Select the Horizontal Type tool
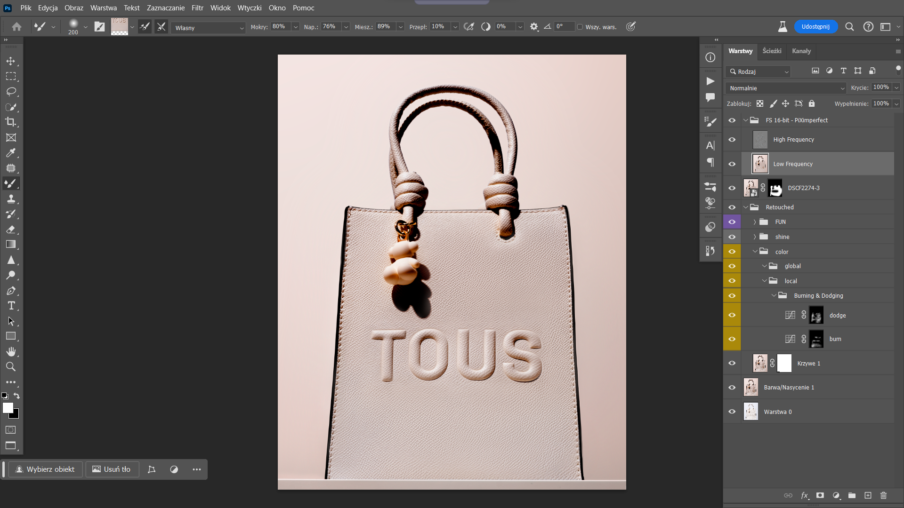 [11, 306]
